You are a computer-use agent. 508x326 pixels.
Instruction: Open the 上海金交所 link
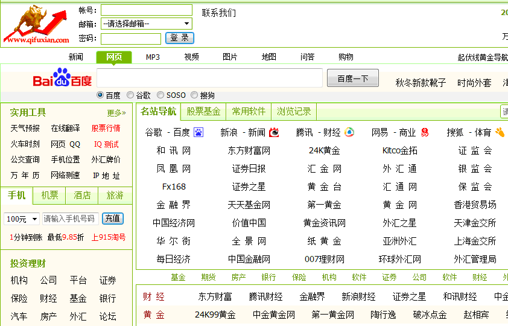click(475, 241)
